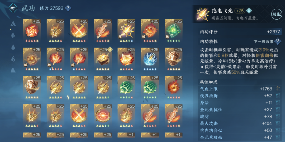Filter by the water drop element
The width and height of the screenshot is (285, 142).
point(13,47)
